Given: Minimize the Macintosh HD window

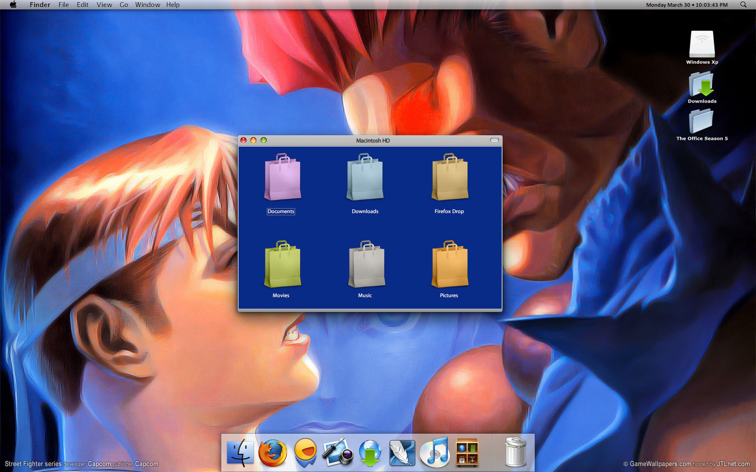Looking at the screenshot, I should tap(253, 140).
